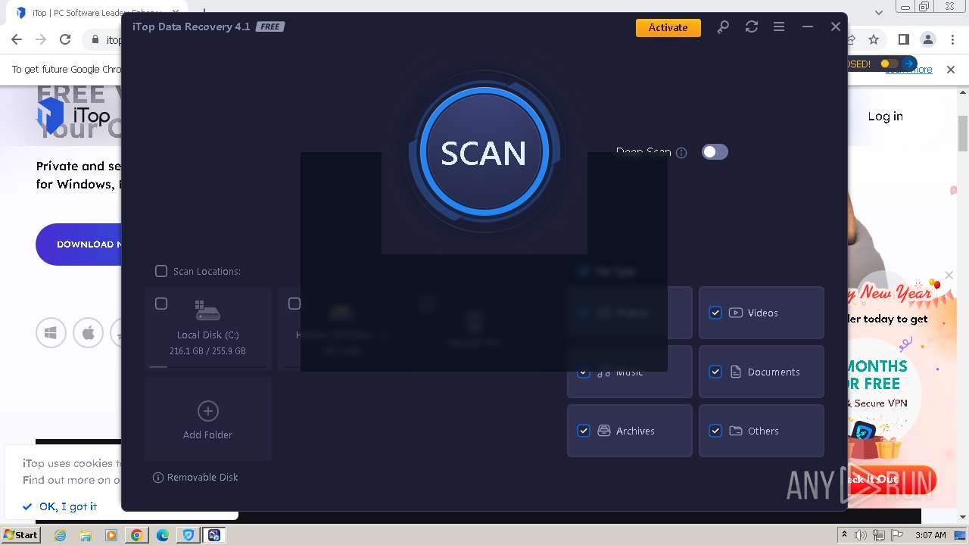The height and width of the screenshot is (545, 969).
Task: Show hidden system tray icons
Action: pyautogui.click(x=845, y=535)
